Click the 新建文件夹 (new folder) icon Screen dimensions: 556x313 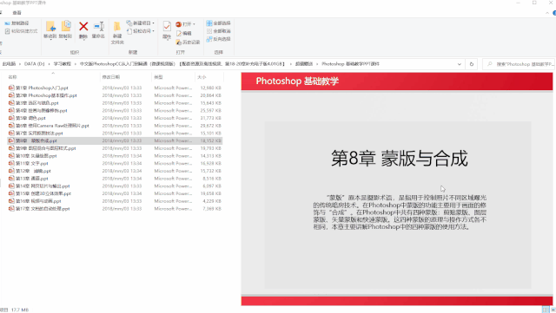[117, 27]
